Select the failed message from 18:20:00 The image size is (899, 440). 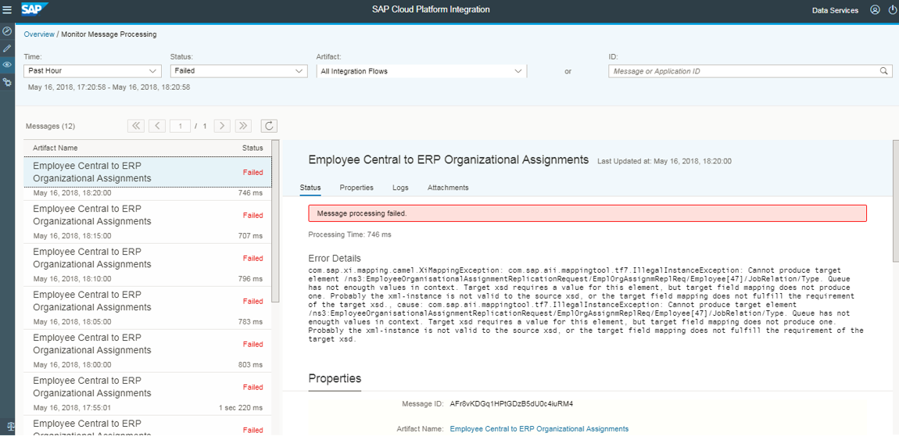click(147, 177)
